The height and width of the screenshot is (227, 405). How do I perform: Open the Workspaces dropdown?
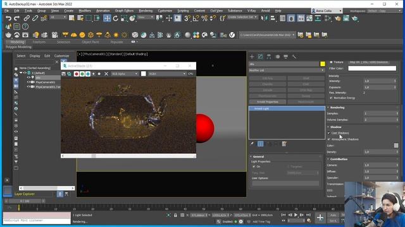[x=385, y=11]
